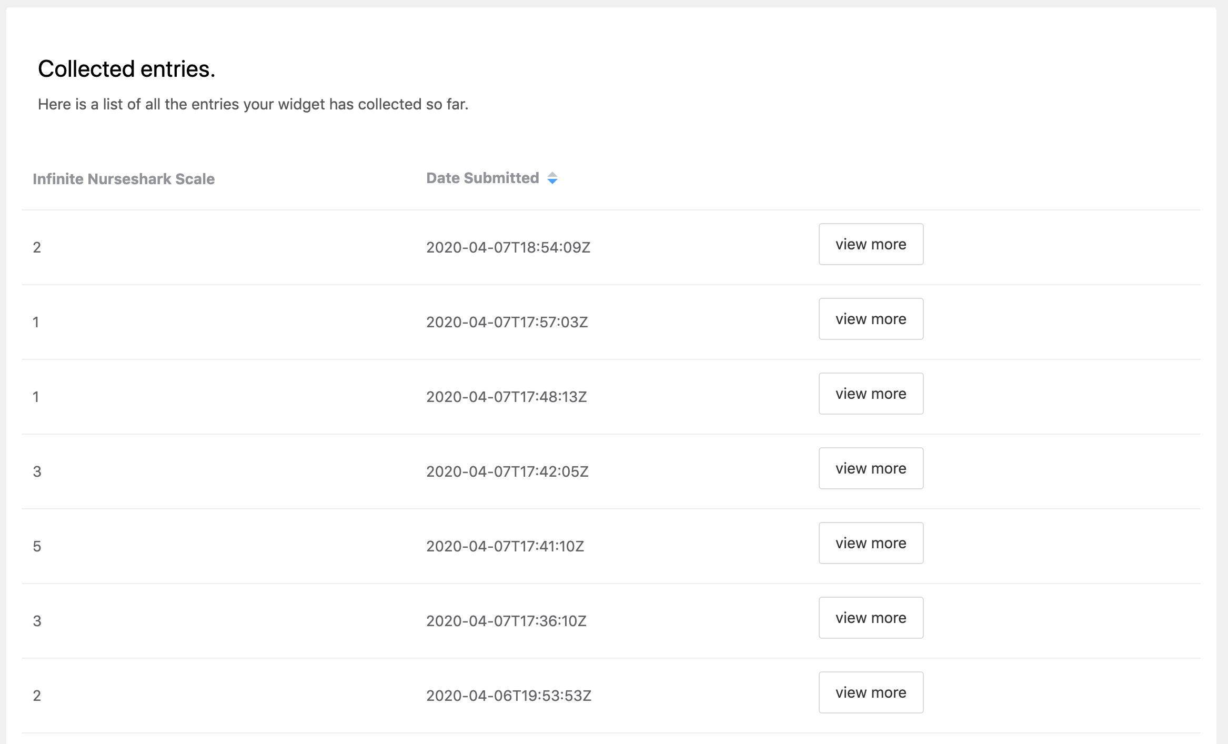Image resolution: width=1228 pixels, height=744 pixels.
Task: Select the date 2020-04-07T17:41:10Z
Action: (x=505, y=546)
